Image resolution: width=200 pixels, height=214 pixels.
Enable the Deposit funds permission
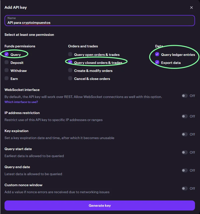(x=7, y=62)
